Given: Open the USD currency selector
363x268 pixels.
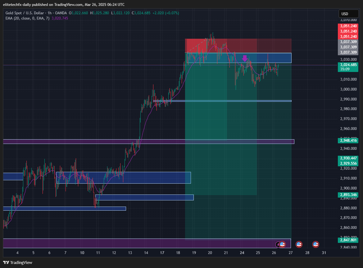Looking at the screenshot, I should click(348, 14).
